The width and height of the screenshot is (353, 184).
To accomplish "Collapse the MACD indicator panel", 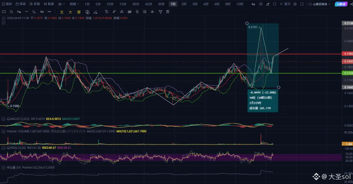I will [x=4, y=119].
